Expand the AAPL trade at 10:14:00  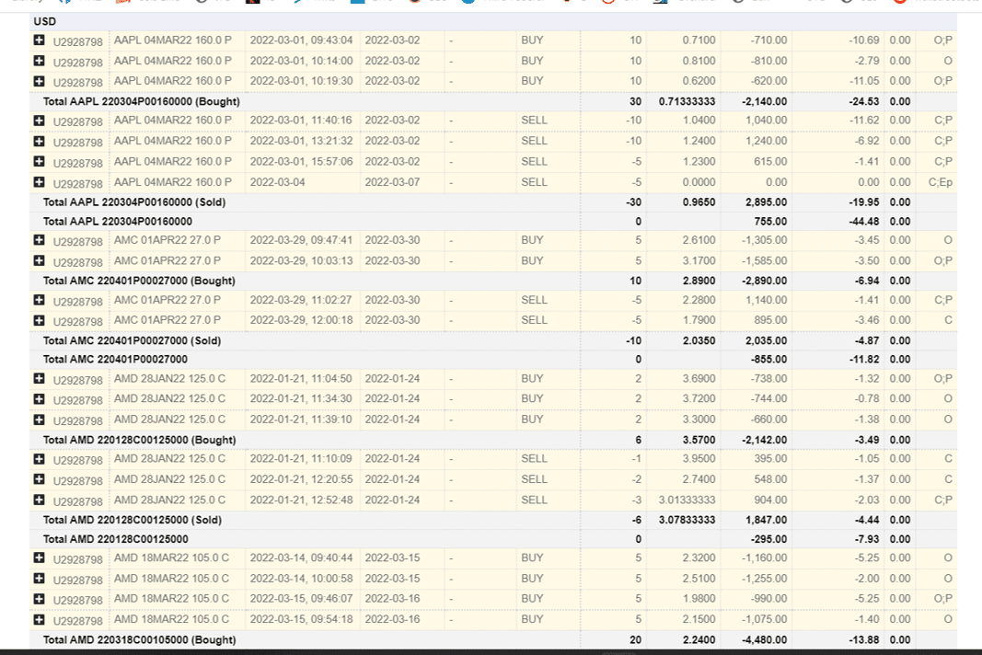[39, 61]
